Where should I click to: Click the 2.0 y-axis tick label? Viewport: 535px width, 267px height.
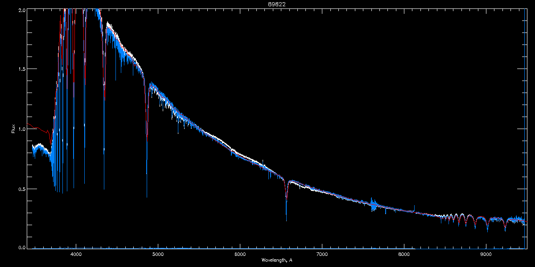click(21, 10)
